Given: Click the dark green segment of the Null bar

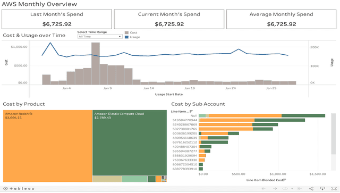Looking at the screenshot, I should coord(303,116).
